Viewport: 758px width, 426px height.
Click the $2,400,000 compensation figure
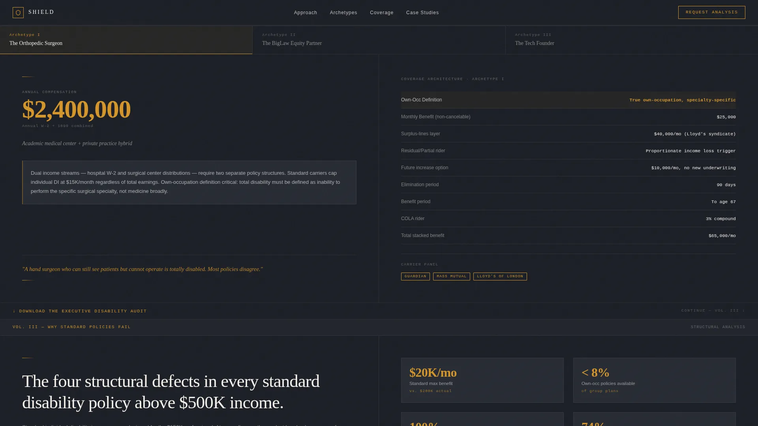click(x=76, y=109)
